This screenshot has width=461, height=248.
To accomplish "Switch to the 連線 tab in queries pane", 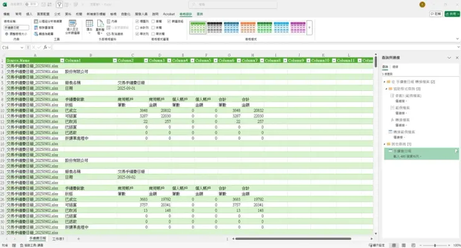I will pyautogui.click(x=396, y=67).
